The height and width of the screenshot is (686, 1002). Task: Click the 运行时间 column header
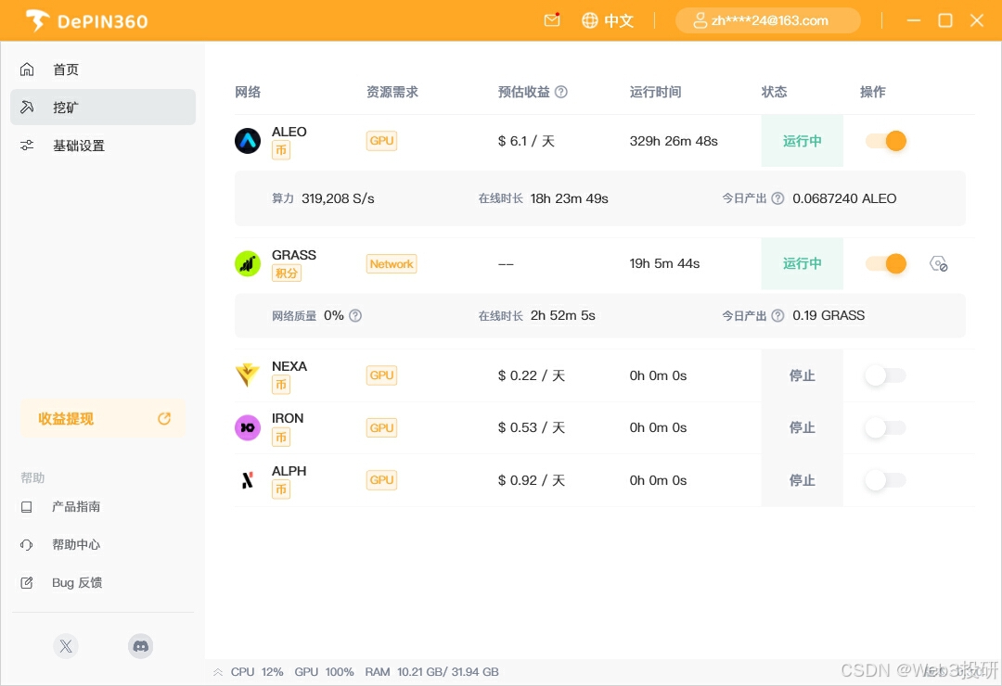tap(656, 92)
